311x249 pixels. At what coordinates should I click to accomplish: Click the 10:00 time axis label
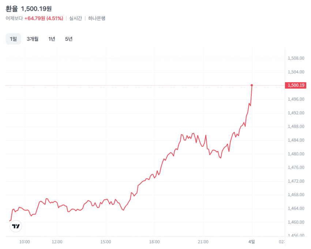click(25, 242)
